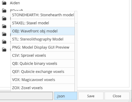Screen dimensions: 132x102
Task: Click the BDcraft folder icon
Action: pyautogui.click(x=4, y=11)
